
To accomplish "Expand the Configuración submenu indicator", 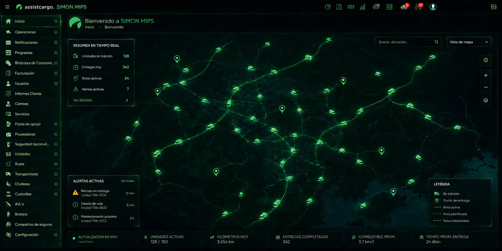I will 56,235.
